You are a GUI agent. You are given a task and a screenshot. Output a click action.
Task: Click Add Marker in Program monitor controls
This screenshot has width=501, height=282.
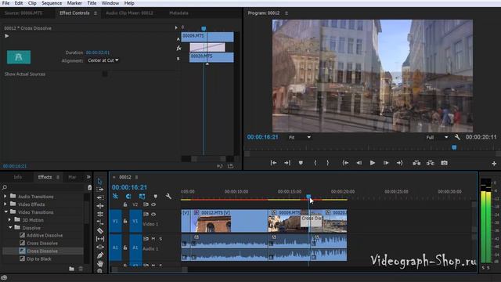click(x=301, y=163)
